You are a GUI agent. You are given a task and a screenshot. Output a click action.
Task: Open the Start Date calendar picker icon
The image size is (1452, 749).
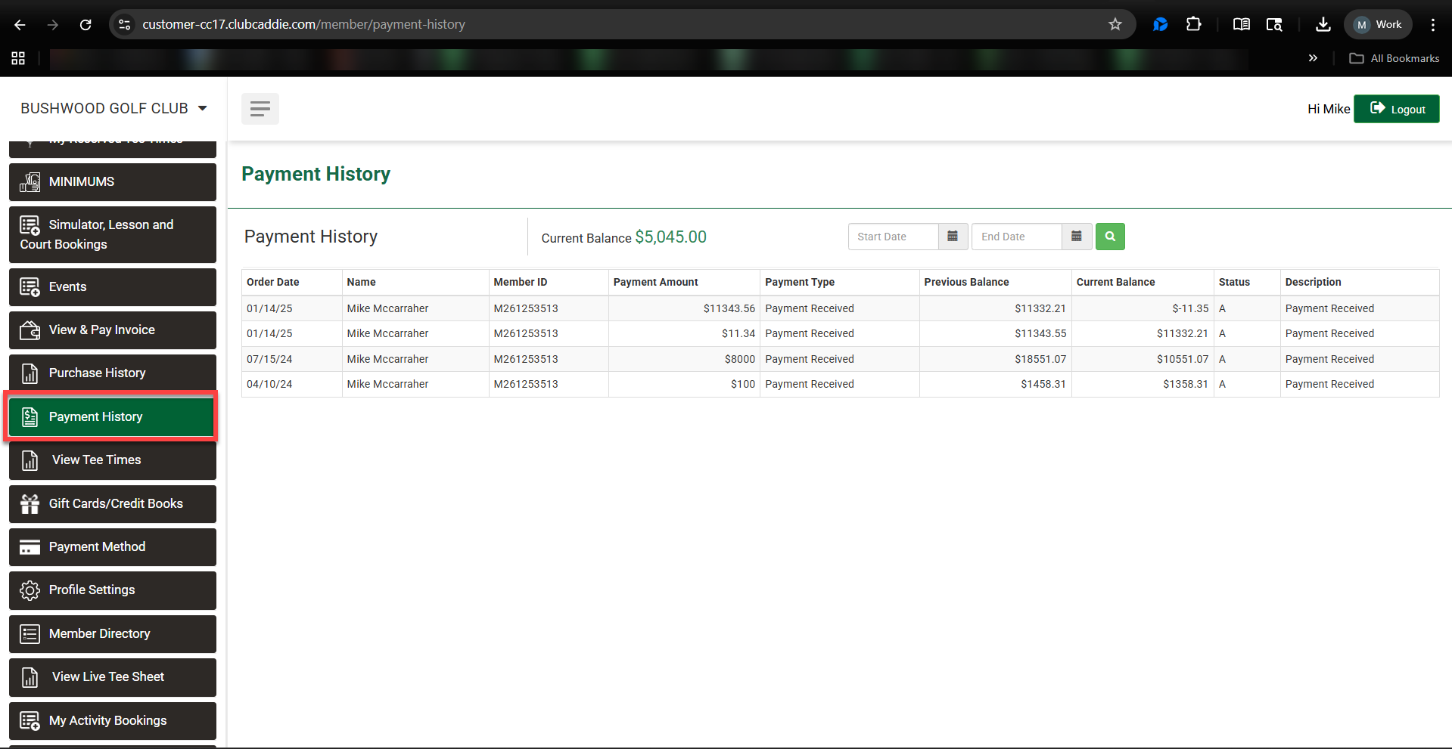[x=953, y=237]
